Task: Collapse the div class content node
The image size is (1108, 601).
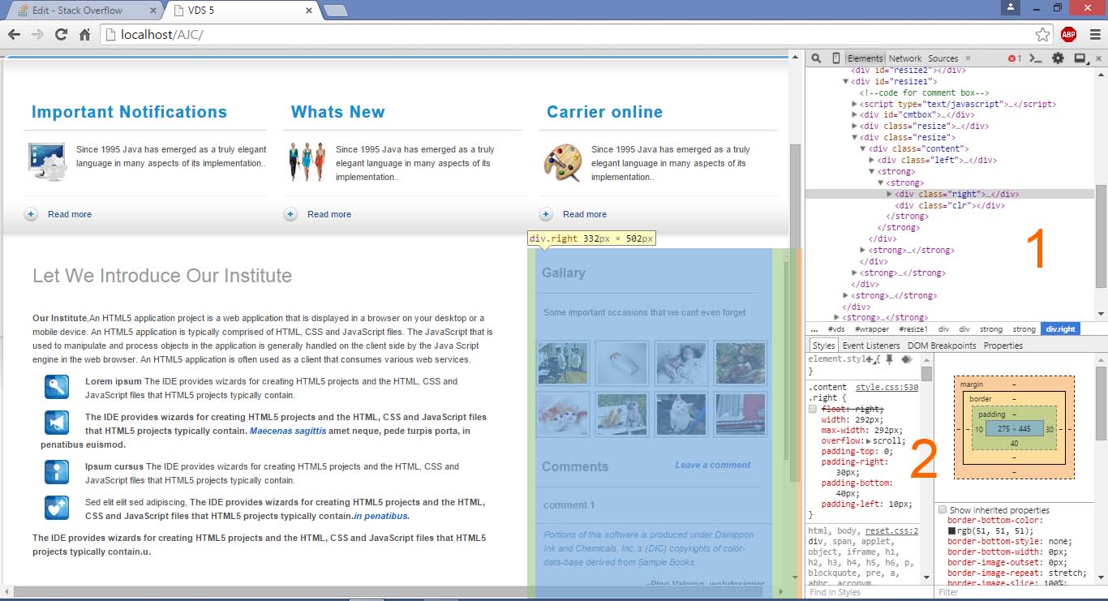Action: pyautogui.click(x=863, y=148)
